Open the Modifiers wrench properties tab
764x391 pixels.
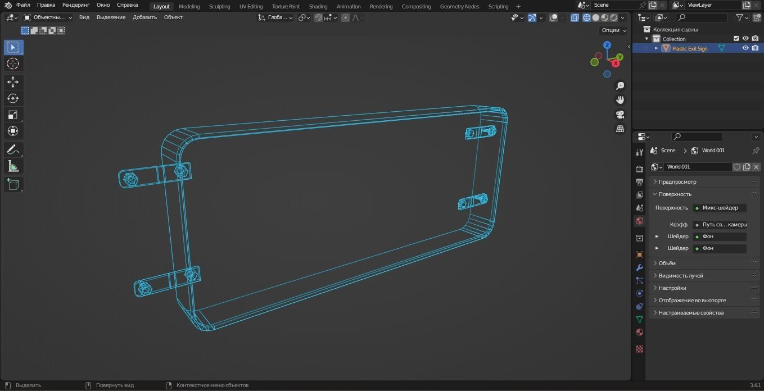click(639, 267)
